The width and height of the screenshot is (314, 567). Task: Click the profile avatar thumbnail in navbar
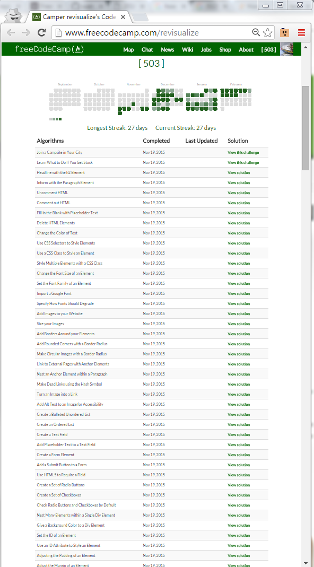tap(286, 49)
